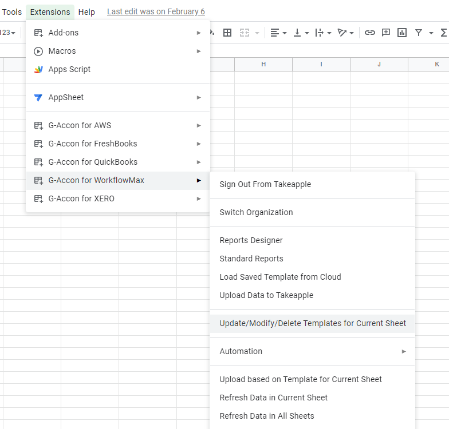Open the Macros submenu
Screen dimensions: 449x429
[118, 51]
